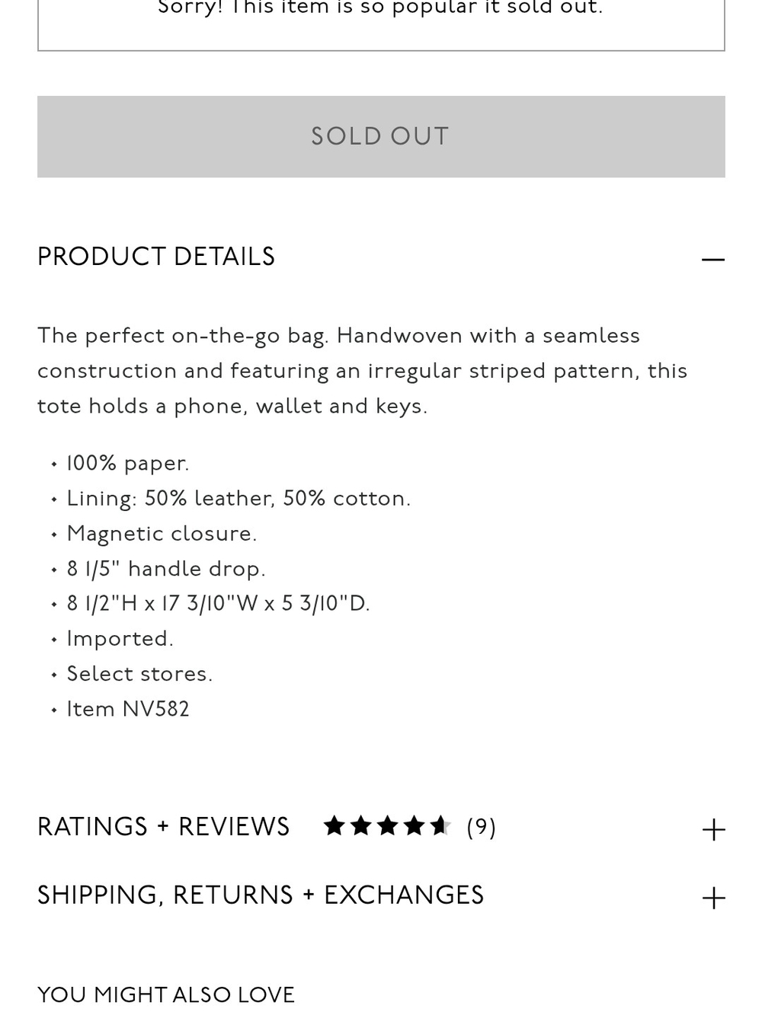Screen dimensions: 762x1015
Task: Click the PRODUCT DETAILS heading
Action: tap(156, 257)
